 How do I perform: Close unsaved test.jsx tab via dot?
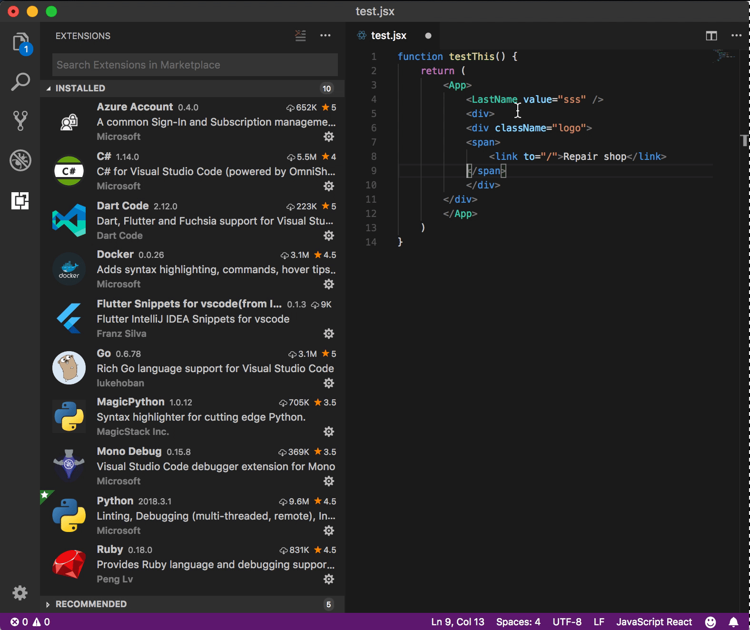[428, 36]
